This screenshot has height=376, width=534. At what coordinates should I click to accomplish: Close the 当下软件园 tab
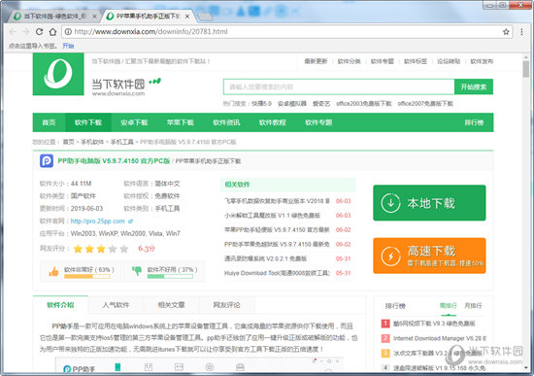[95, 16]
